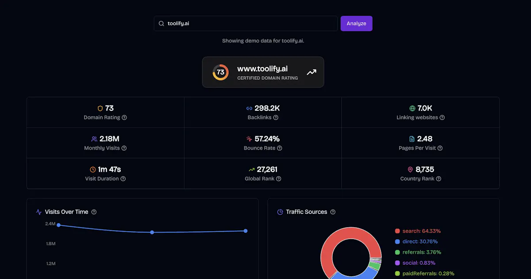Click the first data point on visits chart
Viewport: 531px width, 279px height.
coord(58,225)
